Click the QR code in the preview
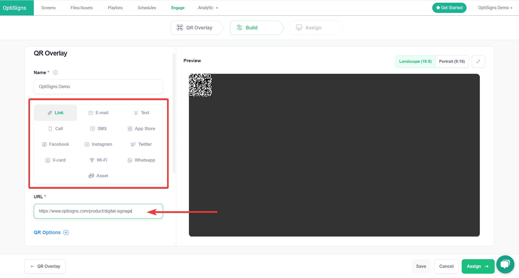This screenshot has width=519, height=278. (x=200, y=85)
